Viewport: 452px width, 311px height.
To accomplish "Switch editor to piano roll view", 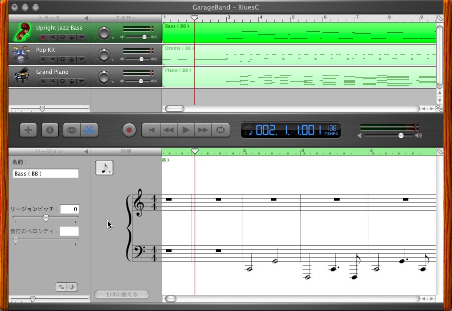I will (61, 287).
